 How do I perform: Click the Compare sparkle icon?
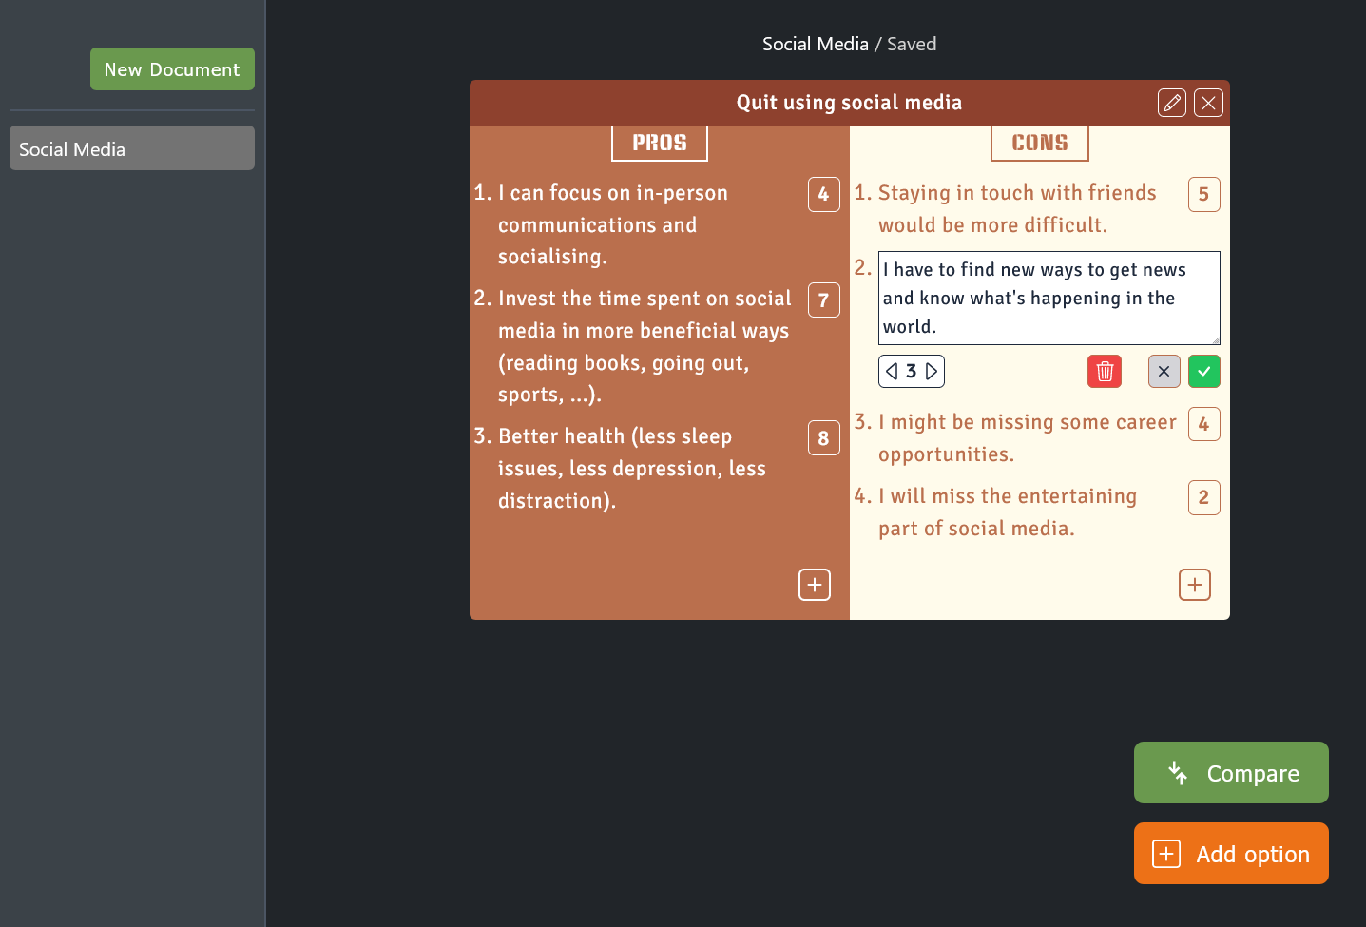pyautogui.click(x=1177, y=772)
